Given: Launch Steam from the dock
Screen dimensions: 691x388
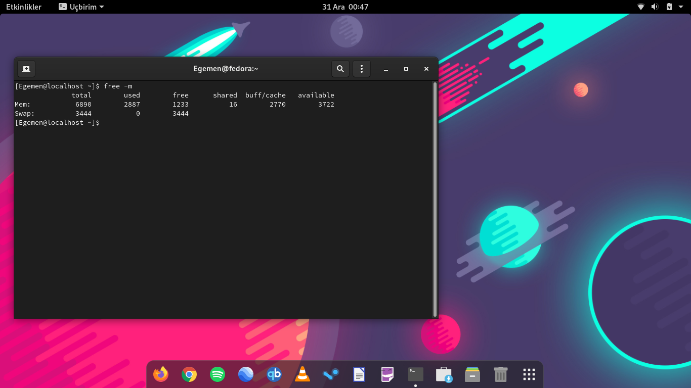Looking at the screenshot, I should coord(331,374).
